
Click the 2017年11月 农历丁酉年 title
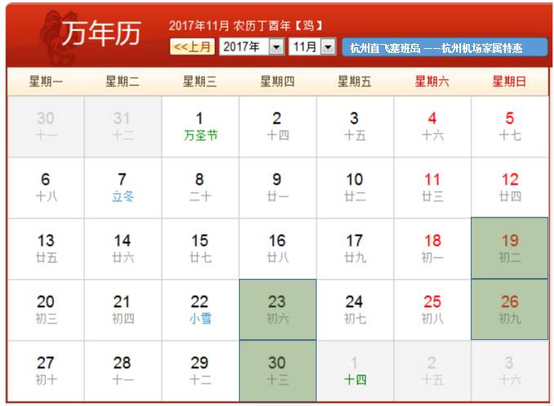click(x=246, y=25)
